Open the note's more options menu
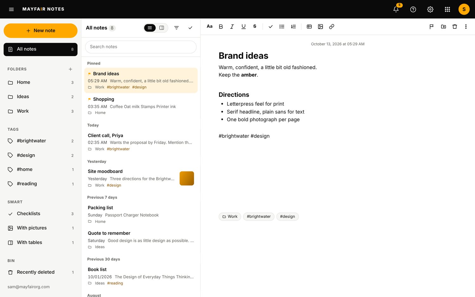 [466, 27]
